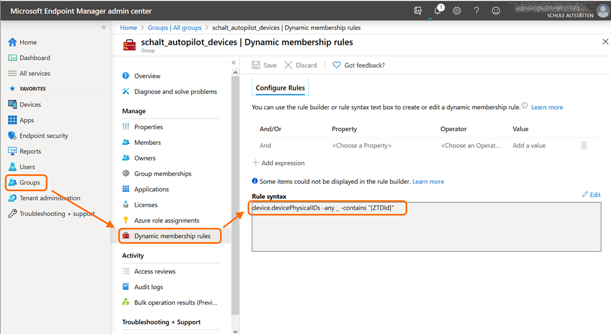This screenshot has width=611, height=334.
Task: Delete the expression row with trash icon
Action: coord(584,146)
